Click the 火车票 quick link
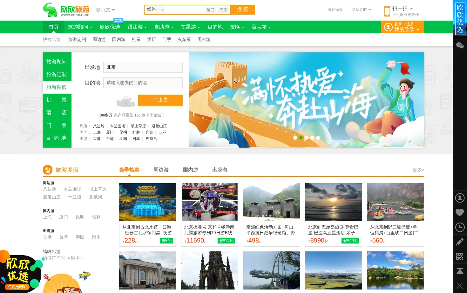This screenshot has width=467, height=293. [184, 39]
